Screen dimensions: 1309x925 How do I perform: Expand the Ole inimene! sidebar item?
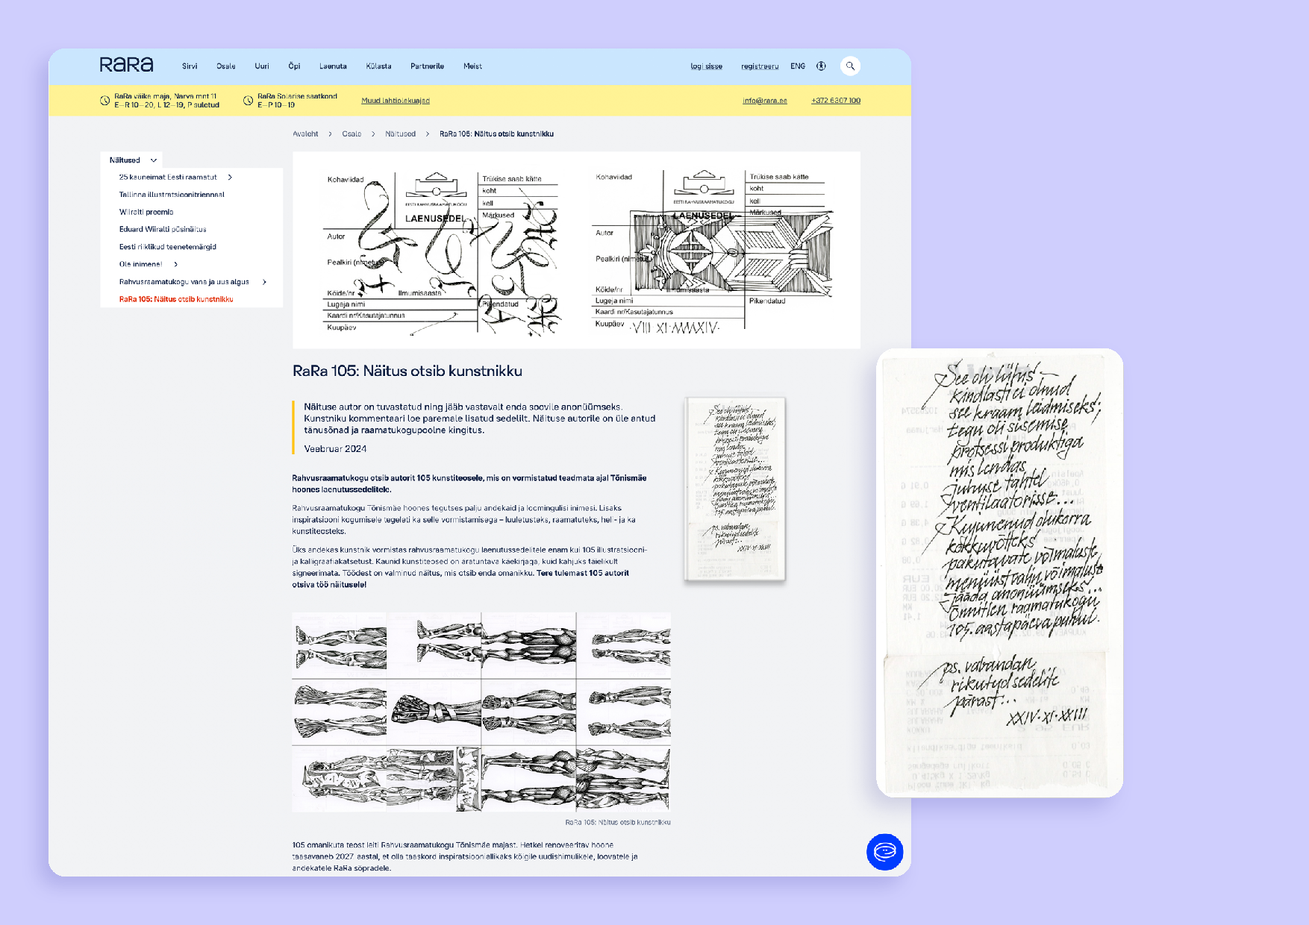pyautogui.click(x=175, y=264)
